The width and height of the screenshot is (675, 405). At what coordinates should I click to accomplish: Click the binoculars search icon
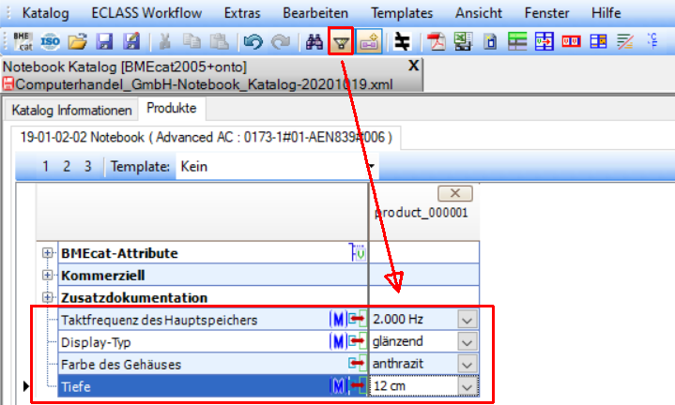(314, 42)
